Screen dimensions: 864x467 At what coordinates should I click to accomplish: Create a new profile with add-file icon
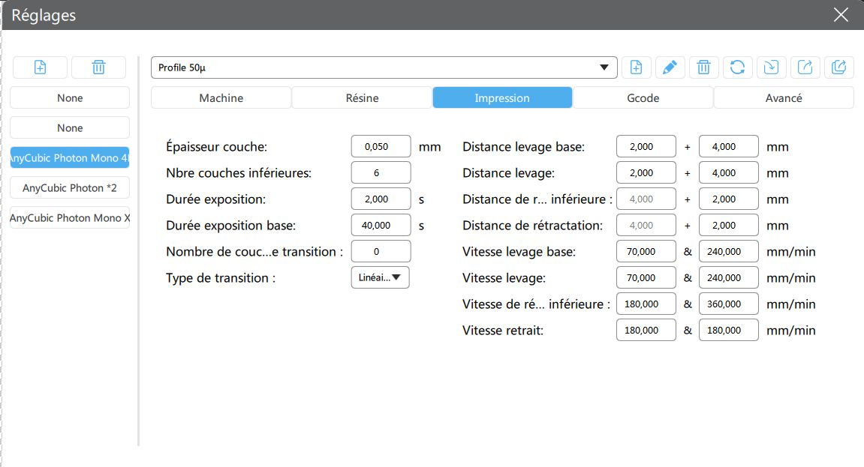[637, 67]
